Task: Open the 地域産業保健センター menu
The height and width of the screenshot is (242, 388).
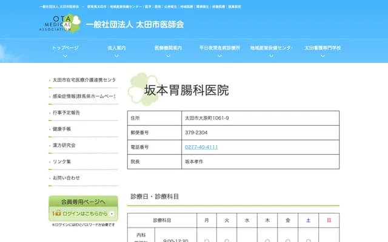Action: point(271,48)
